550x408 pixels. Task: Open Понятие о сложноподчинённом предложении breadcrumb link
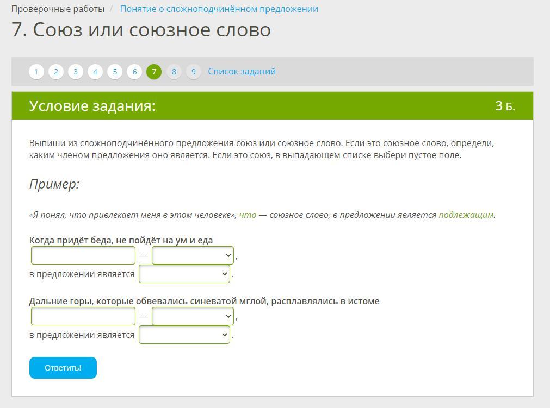click(x=219, y=9)
